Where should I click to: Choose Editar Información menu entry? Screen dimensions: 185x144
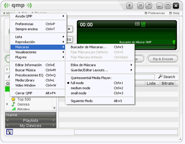point(38,65)
